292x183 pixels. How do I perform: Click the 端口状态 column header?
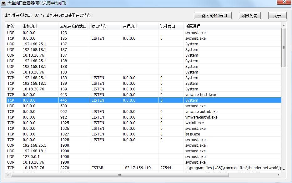pyautogui.click(x=100, y=26)
